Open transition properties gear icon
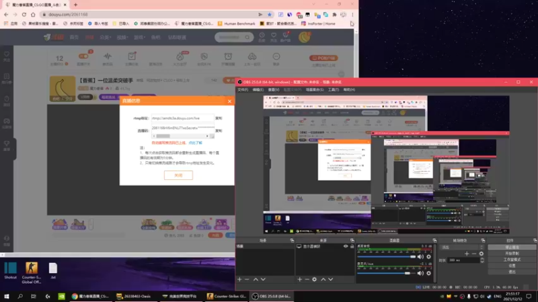538x302 pixels. [482, 254]
